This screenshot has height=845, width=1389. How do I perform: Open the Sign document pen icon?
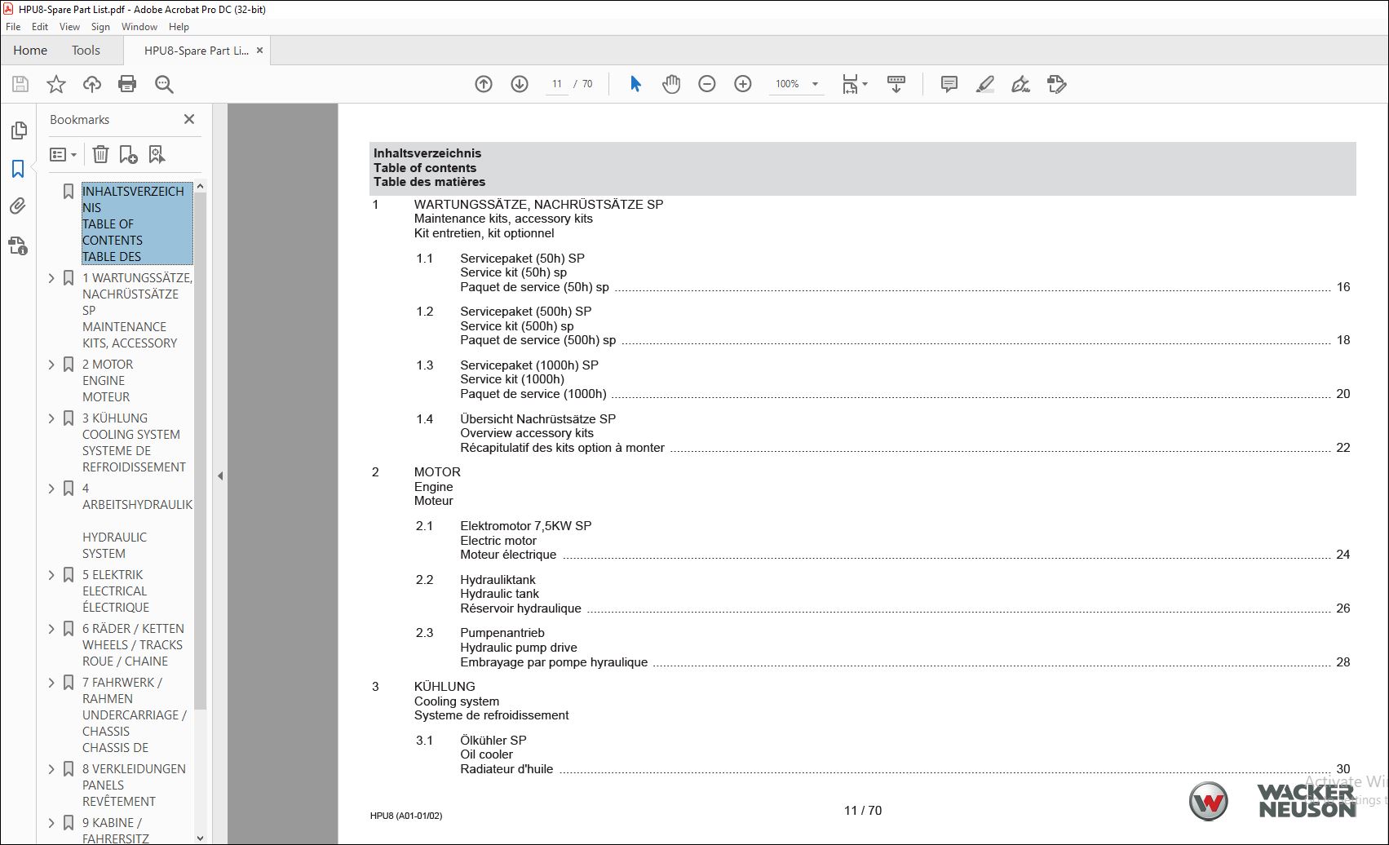click(1020, 84)
